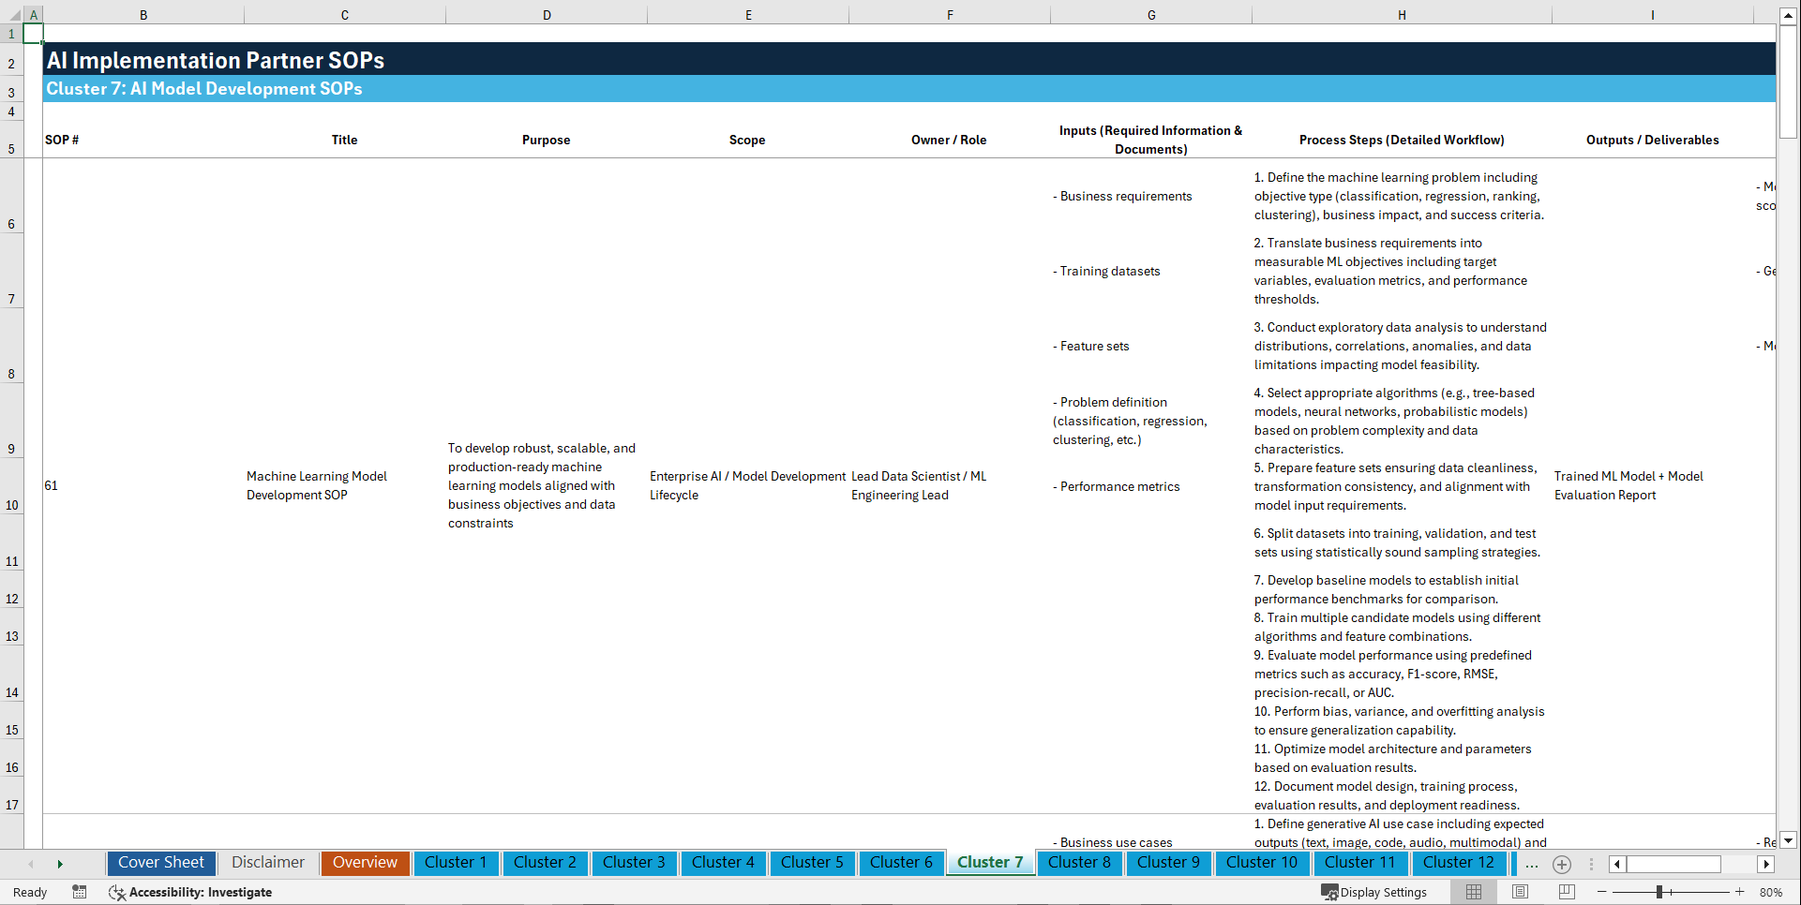Click horizontal scrollbar left arrow
1801x905 pixels.
point(1617,864)
